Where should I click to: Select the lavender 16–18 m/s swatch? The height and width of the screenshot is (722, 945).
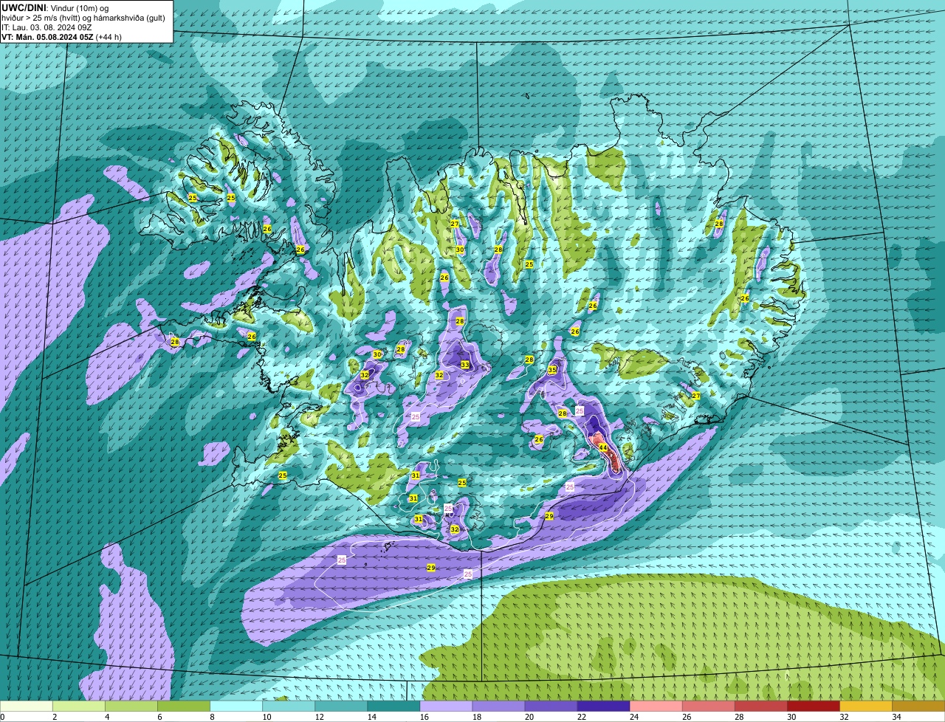(447, 706)
